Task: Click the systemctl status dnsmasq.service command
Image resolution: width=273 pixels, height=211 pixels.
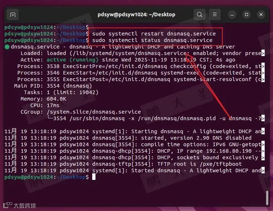Action: 152,40
